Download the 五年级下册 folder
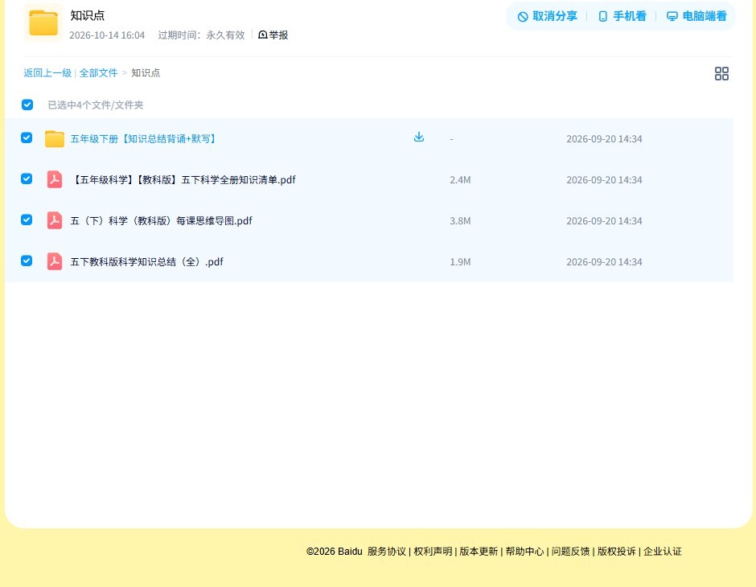 [x=419, y=138]
